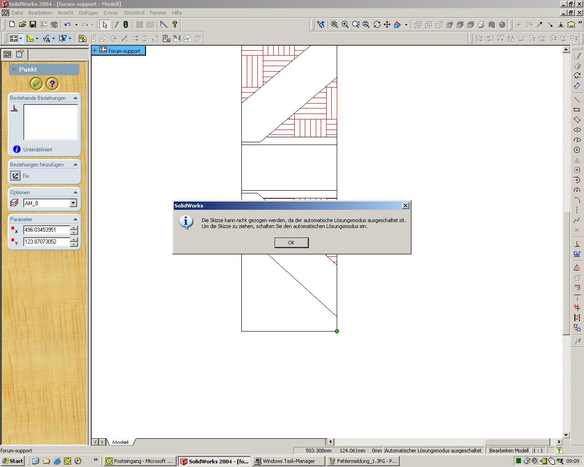Click the Rebuild traffic light icon
Viewport: 584px width, 467px height.
point(126,25)
